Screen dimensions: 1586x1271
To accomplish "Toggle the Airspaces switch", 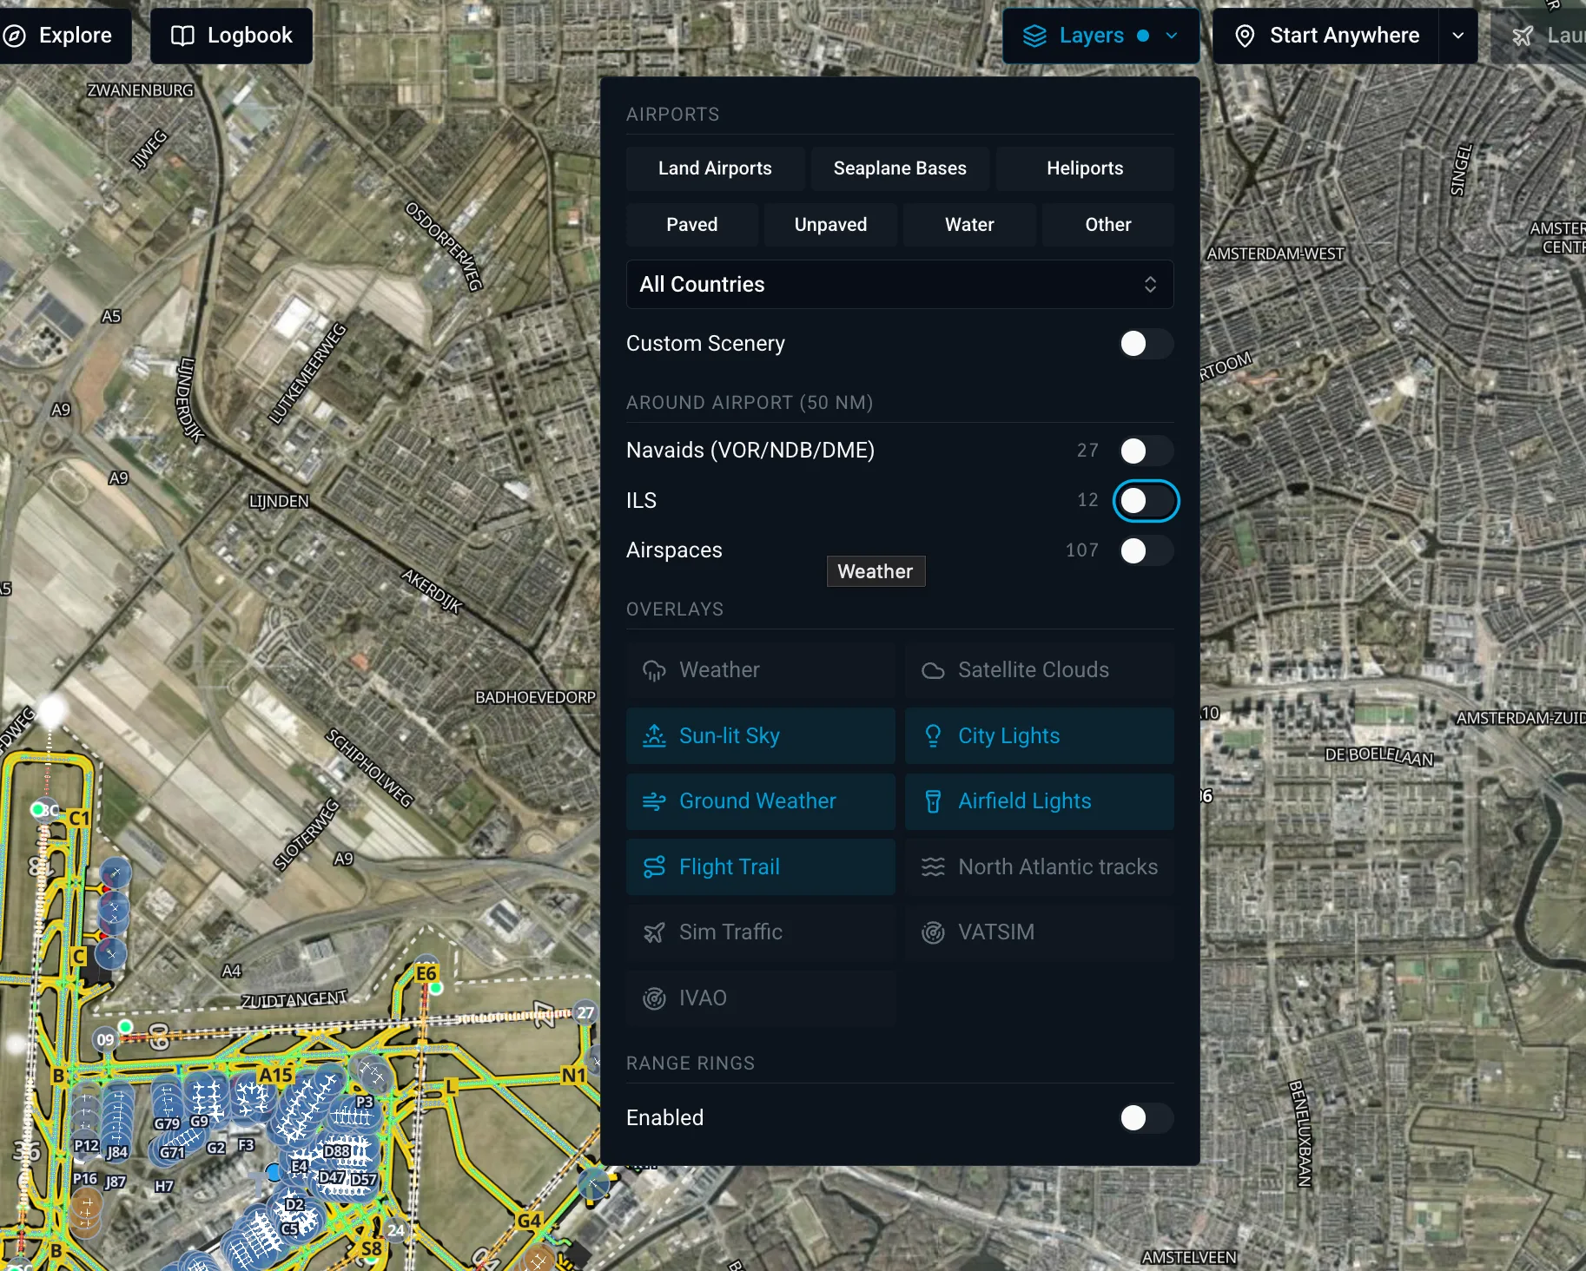I will tap(1145, 550).
